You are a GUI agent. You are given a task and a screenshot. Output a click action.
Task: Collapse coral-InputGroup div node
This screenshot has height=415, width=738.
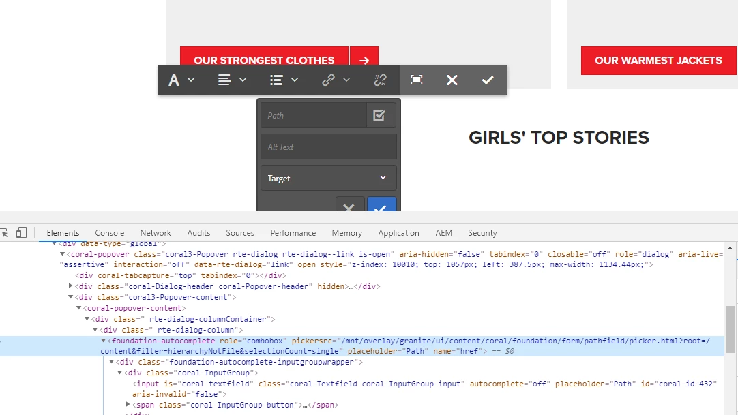pyautogui.click(x=119, y=373)
